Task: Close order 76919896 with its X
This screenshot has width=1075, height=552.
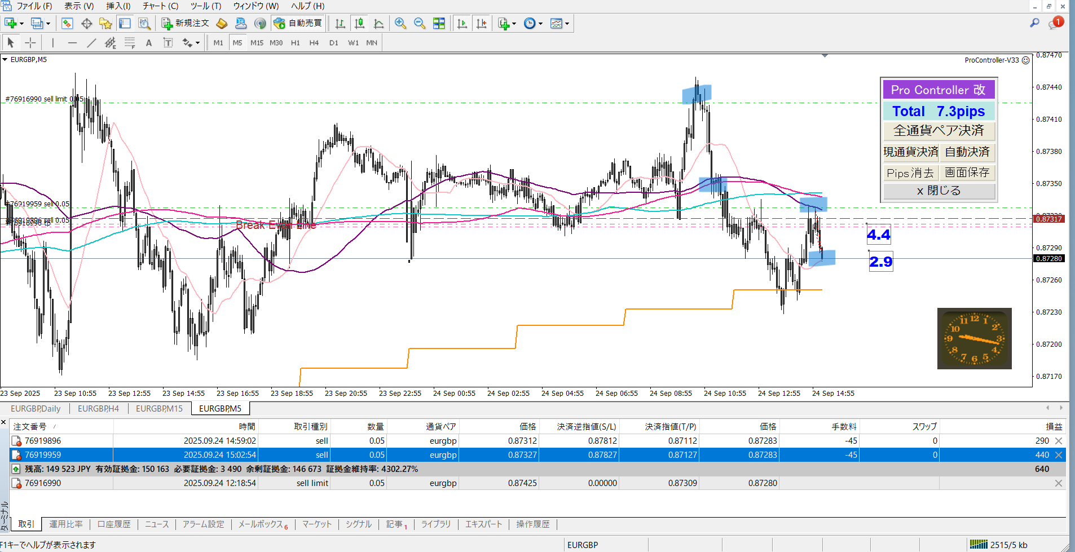Action: pos(1058,441)
